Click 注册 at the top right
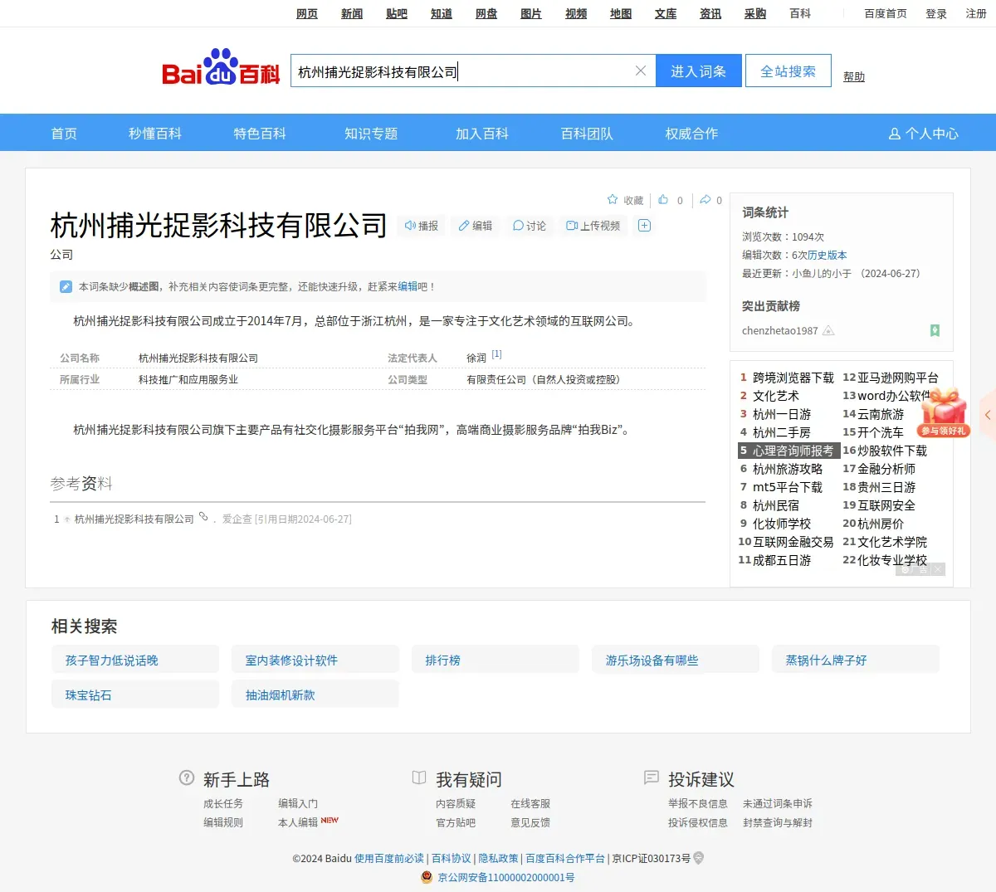 pos(976,13)
